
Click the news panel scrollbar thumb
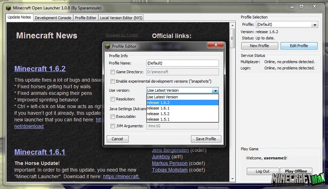click(232, 38)
